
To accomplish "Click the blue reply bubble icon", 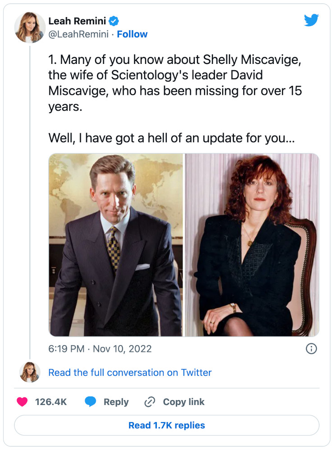I will (91, 402).
